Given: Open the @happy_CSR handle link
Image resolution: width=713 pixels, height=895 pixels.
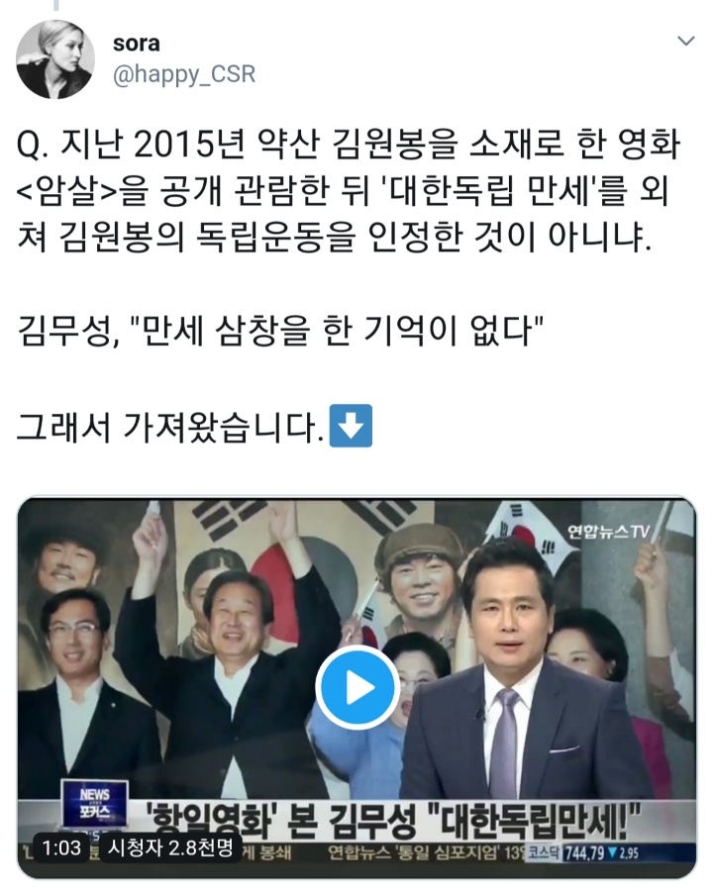Looking at the screenshot, I should tap(184, 75).
